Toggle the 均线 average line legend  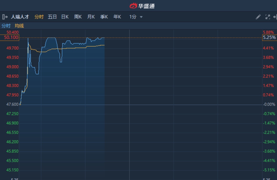(x=19, y=26)
